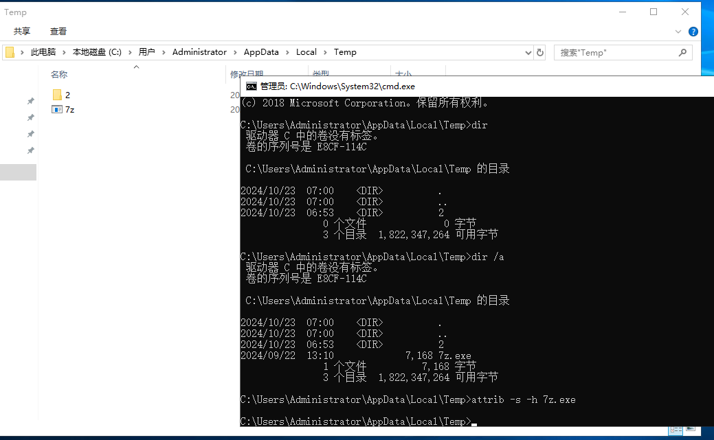Click the first quick access pin icon
The width and height of the screenshot is (714, 440).
pyautogui.click(x=30, y=101)
